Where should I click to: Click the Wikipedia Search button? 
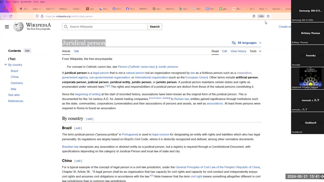[155, 27]
